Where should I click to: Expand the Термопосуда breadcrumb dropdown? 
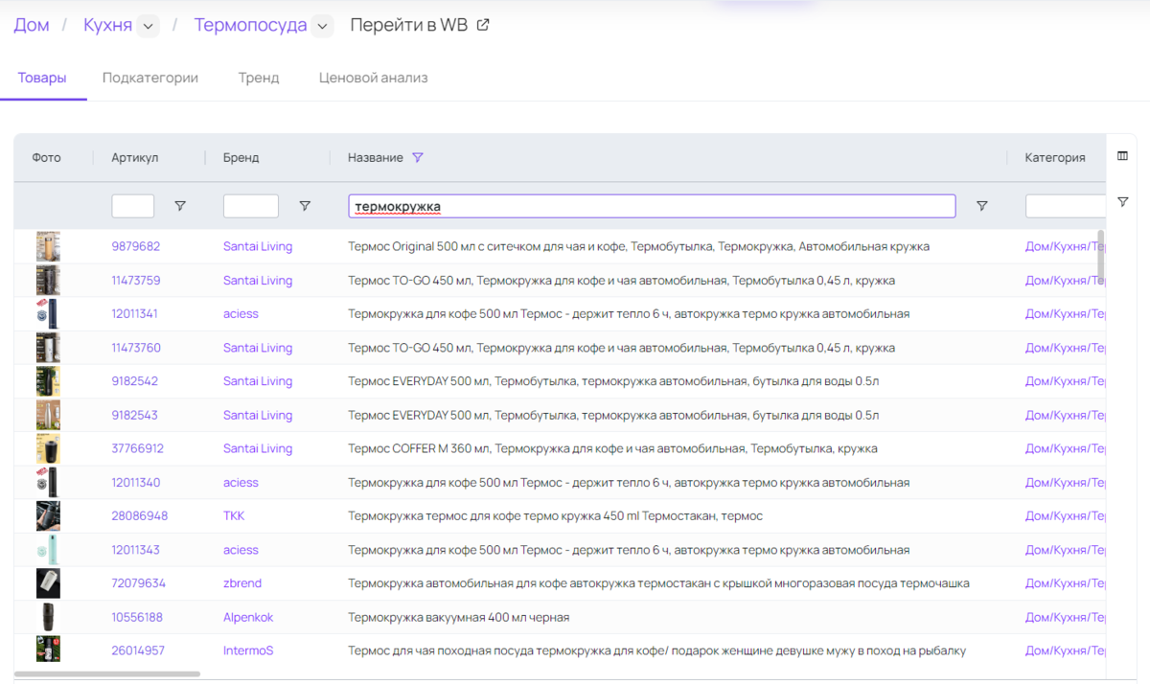point(323,27)
